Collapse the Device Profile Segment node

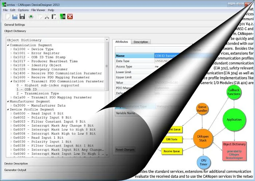coord(8,109)
